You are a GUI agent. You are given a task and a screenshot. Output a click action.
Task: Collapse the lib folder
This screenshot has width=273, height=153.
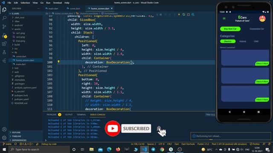pos(26,52)
